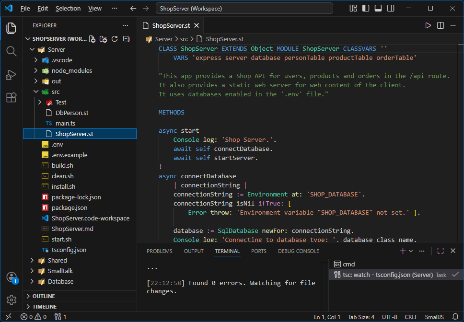Go back in navigation history
This screenshot has width=464, height=322.
pos(133,8)
